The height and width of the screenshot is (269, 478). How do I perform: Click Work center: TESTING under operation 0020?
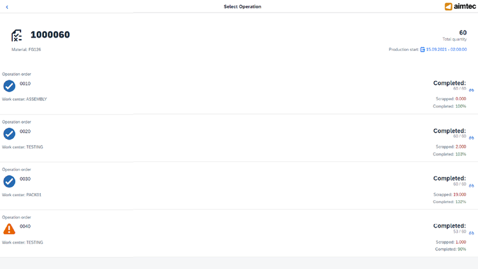[x=22, y=147]
